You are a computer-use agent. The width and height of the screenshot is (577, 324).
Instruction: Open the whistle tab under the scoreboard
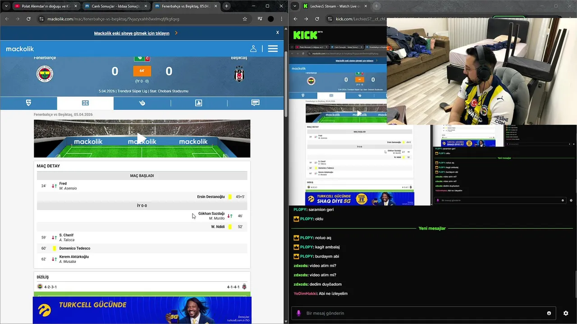point(142,103)
